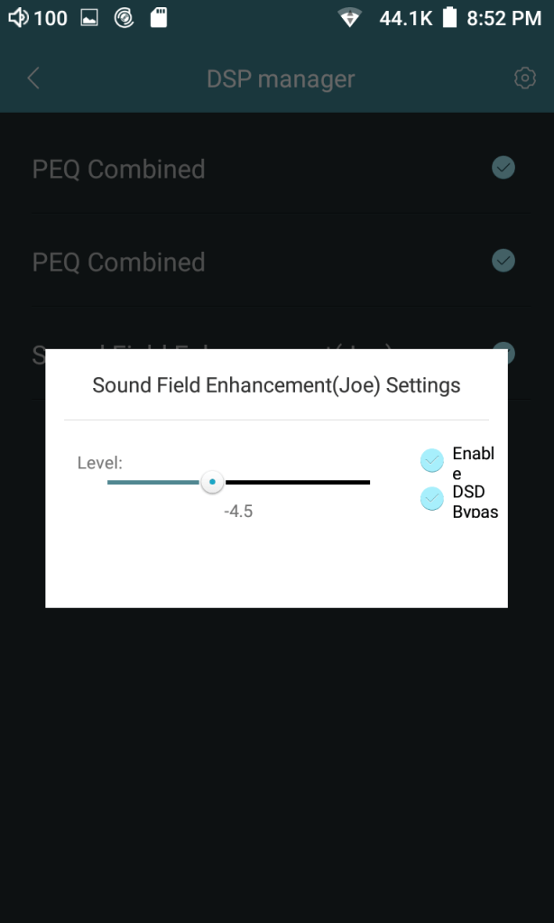
Task: Toggle the Enable checkbox
Action: click(432, 461)
